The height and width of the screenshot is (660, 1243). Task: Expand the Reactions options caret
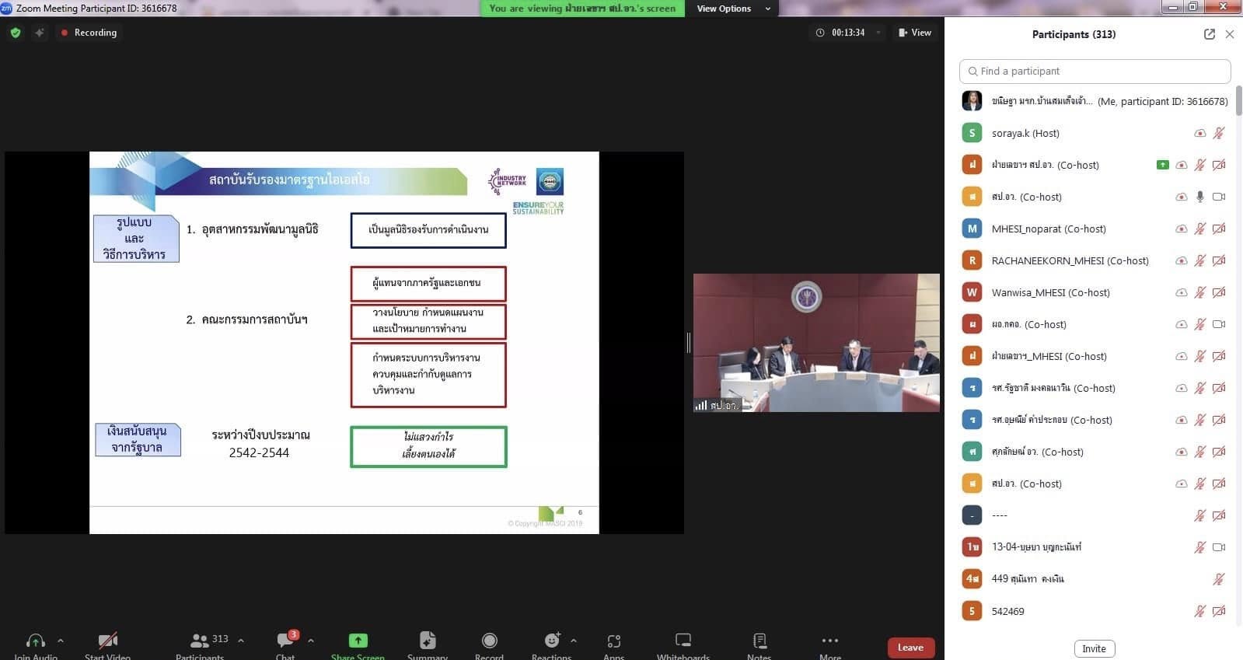click(574, 641)
